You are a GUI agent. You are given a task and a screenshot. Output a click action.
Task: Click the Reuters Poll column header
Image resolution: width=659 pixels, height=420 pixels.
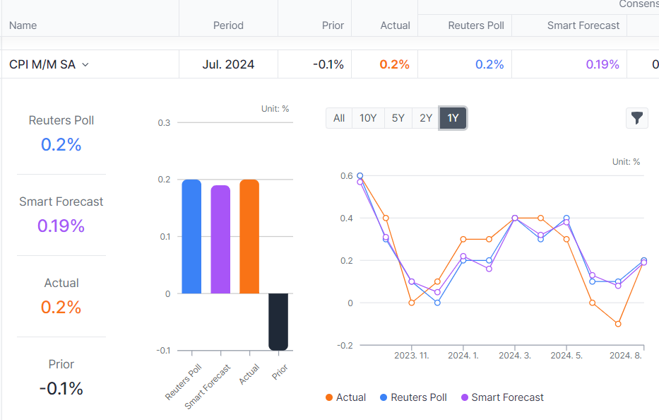(476, 25)
